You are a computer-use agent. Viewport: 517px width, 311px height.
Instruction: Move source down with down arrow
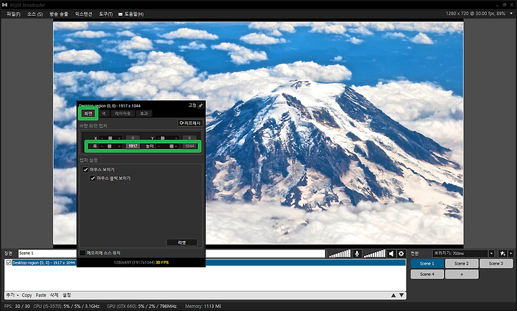pyautogui.click(x=401, y=295)
